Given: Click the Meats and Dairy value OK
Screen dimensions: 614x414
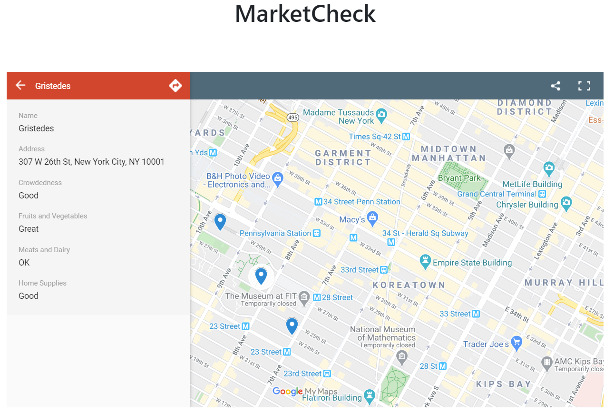Looking at the screenshot, I should point(24,263).
